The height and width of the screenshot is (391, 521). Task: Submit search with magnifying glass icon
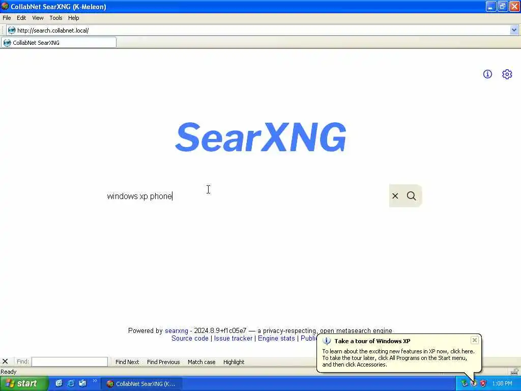coord(411,196)
